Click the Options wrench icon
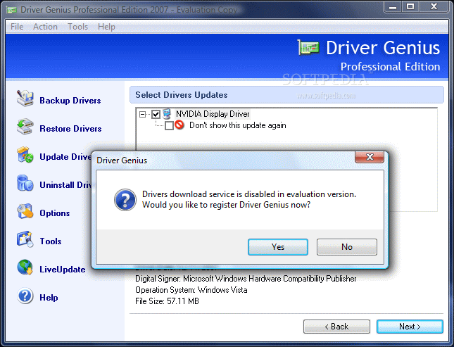The image size is (454, 347). click(x=25, y=211)
